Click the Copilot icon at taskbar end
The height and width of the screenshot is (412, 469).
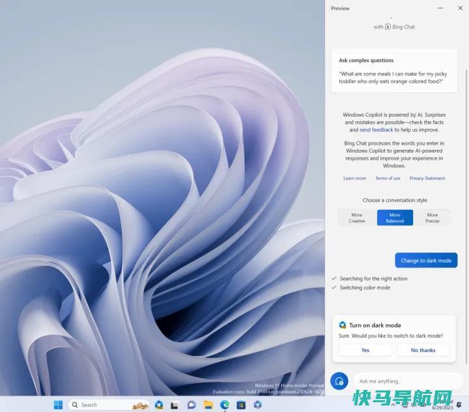pyautogui.click(x=257, y=405)
